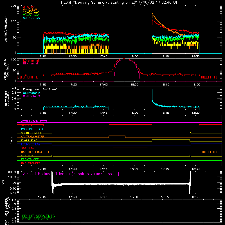This screenshot has width=225, height=225.
Task: Select the yellow 12-25 keV legend entry
Action: coord(31,12)
